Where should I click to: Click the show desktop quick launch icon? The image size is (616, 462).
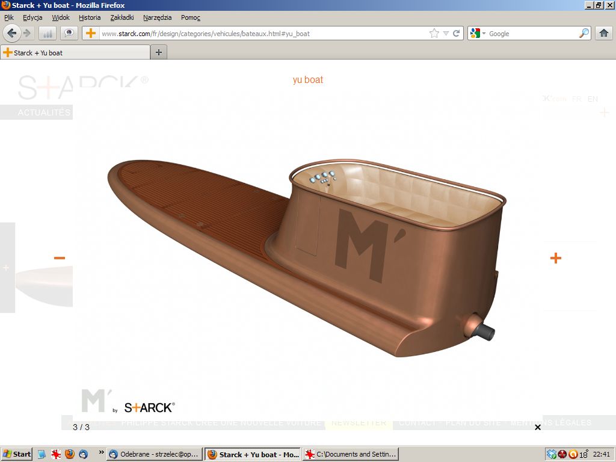[42, 455]
